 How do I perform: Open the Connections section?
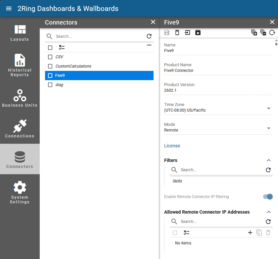click(x=20, y=129)
